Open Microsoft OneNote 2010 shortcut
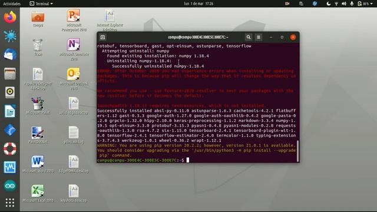The height and width of the screenshot is (212, 377). (x=74, y=49)
